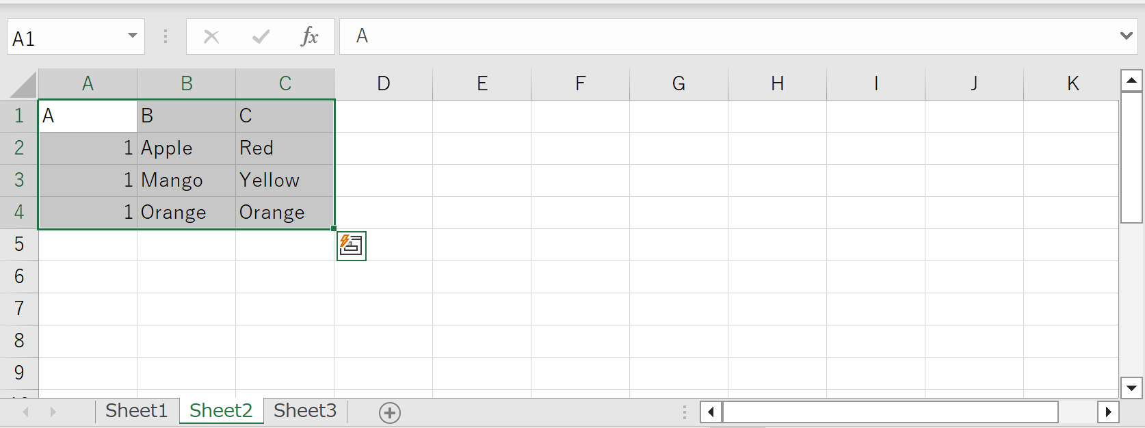Select the cell containing Mango
The image size is (1145, 428).
pyautogui.click(x=186, y=180)
